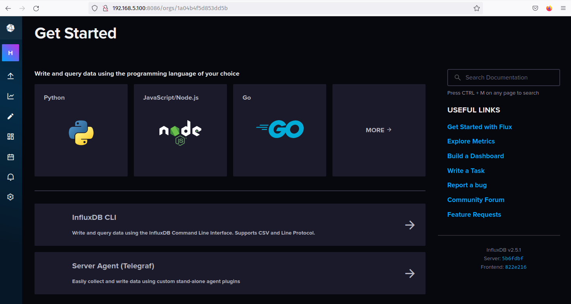Click the Node.js logo
The width and height of the screenshot is (571, 304).
pyautogui.click(x=180, y=133)
